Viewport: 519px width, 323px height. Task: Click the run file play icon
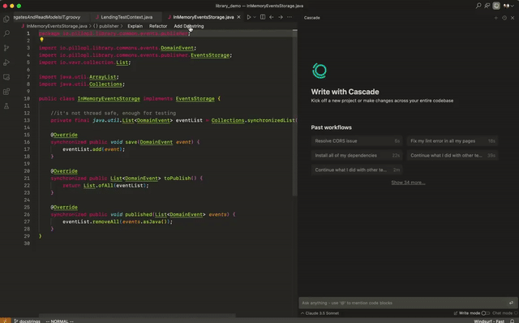click(249, 17)
